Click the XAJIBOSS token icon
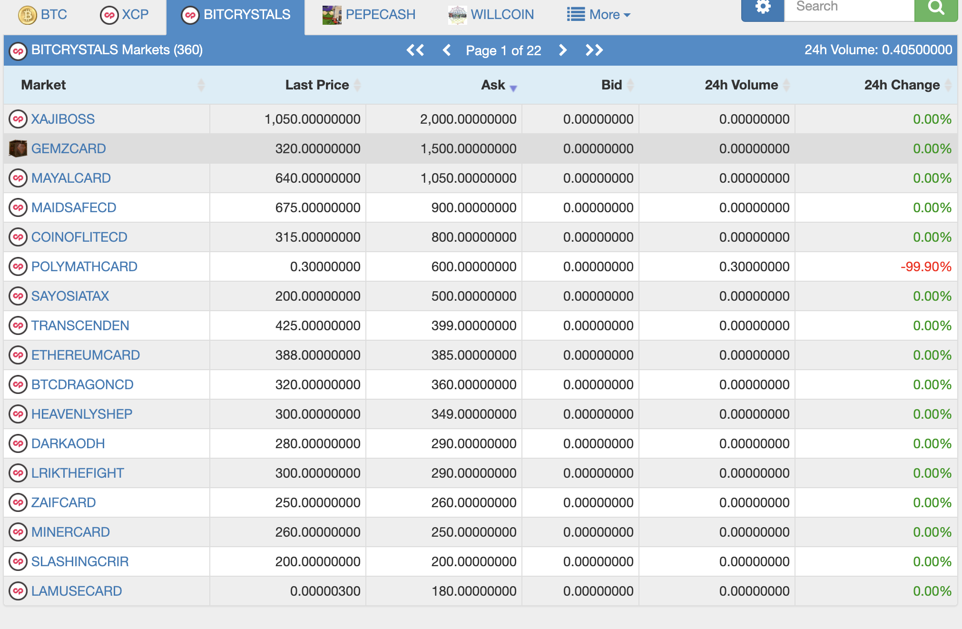The width and height of the screenshot is (962, 629). click(18, 119)
